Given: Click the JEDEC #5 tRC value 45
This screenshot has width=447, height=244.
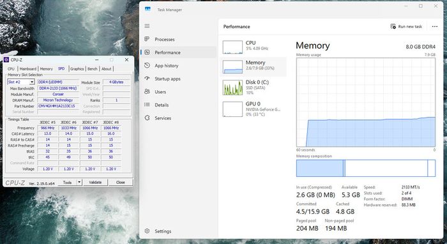Looking at the screenshot, I should pos(48,157).
